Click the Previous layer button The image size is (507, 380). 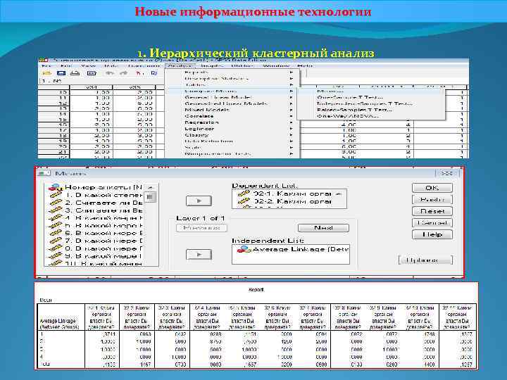(201, 228)
